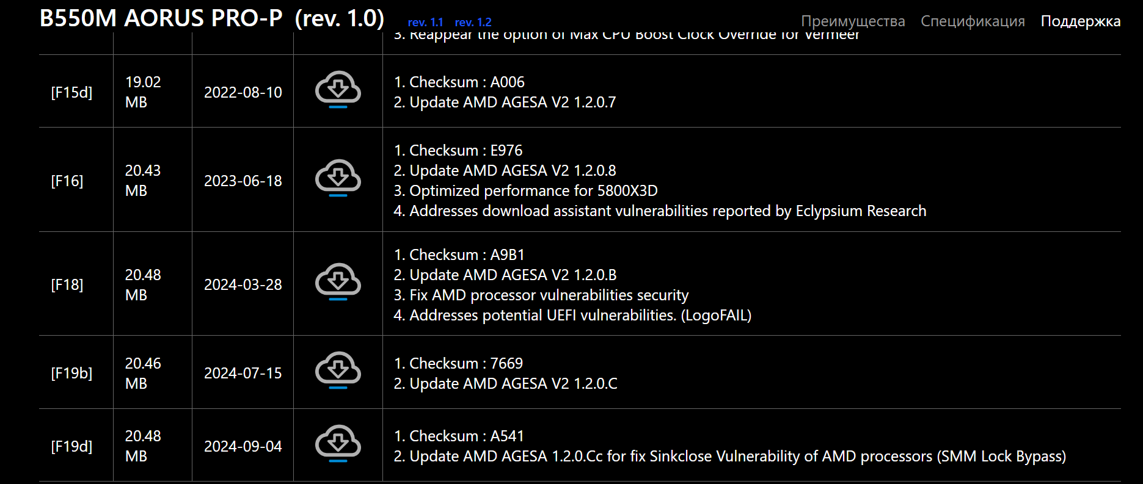This screenshot has height=484, width=1143.
Task: Click the [F15d] version label
Action: click(72, 92)
